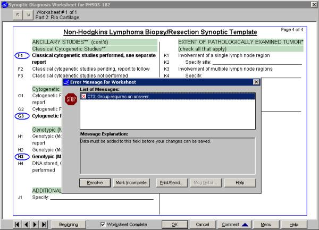319x230 pixels.
Task: Click Mark Incomplete button
Action: (131, 183)
